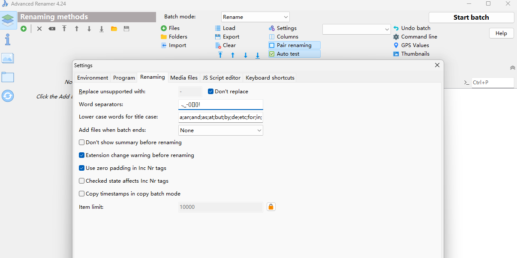Enable Copy timestamps in copy batch mode
Screen dimensions: 517x258
click(x=82, y=193)
